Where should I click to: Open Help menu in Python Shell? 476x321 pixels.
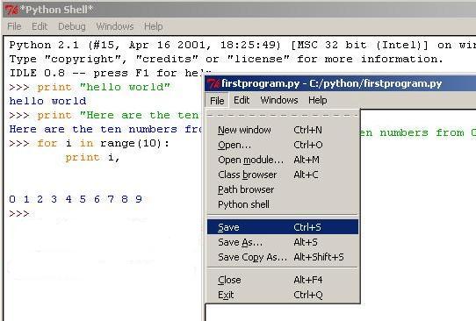pos(154,26)
